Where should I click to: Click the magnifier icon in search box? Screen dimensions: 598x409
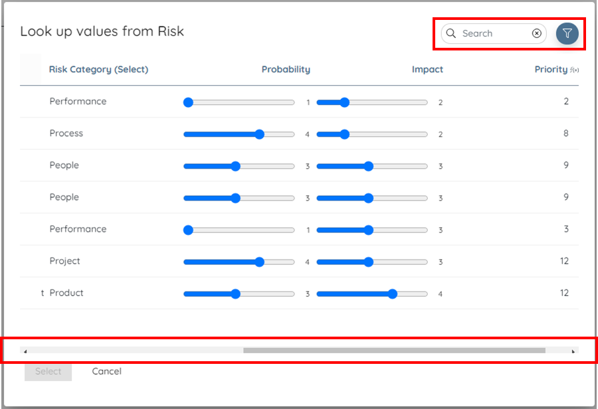coord(450,34)
